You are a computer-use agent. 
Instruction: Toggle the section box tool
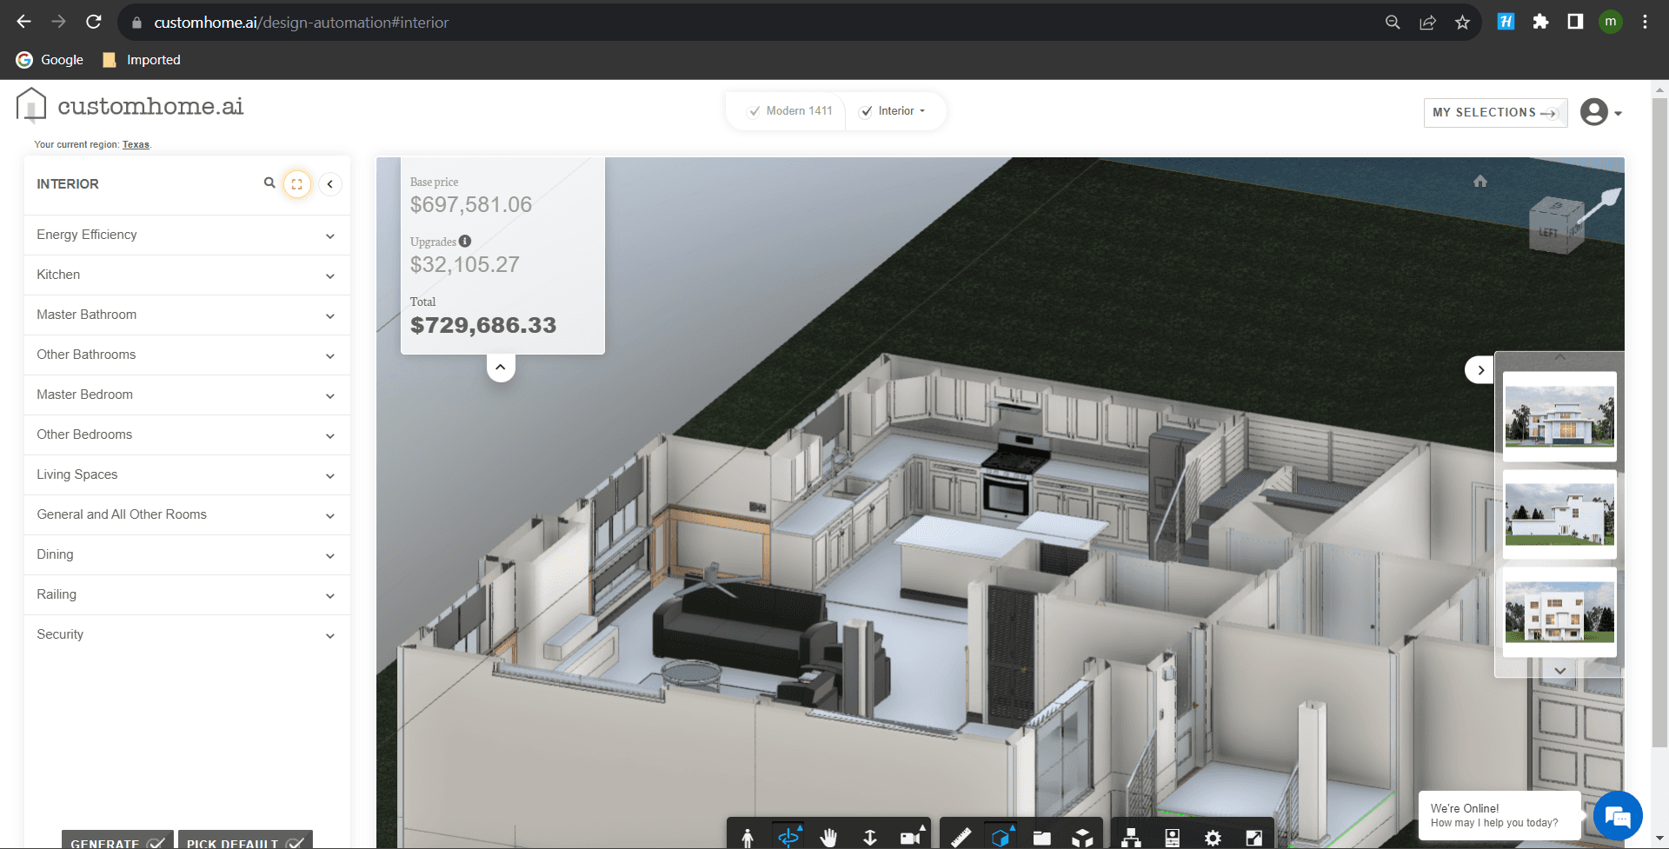pos(1001,837)
